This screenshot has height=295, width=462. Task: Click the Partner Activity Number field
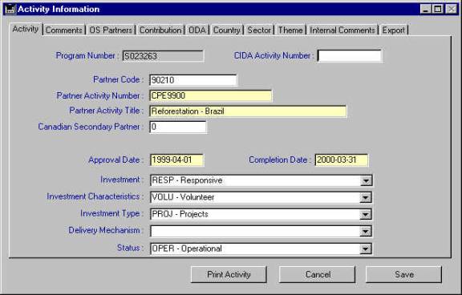coord(211,95)
